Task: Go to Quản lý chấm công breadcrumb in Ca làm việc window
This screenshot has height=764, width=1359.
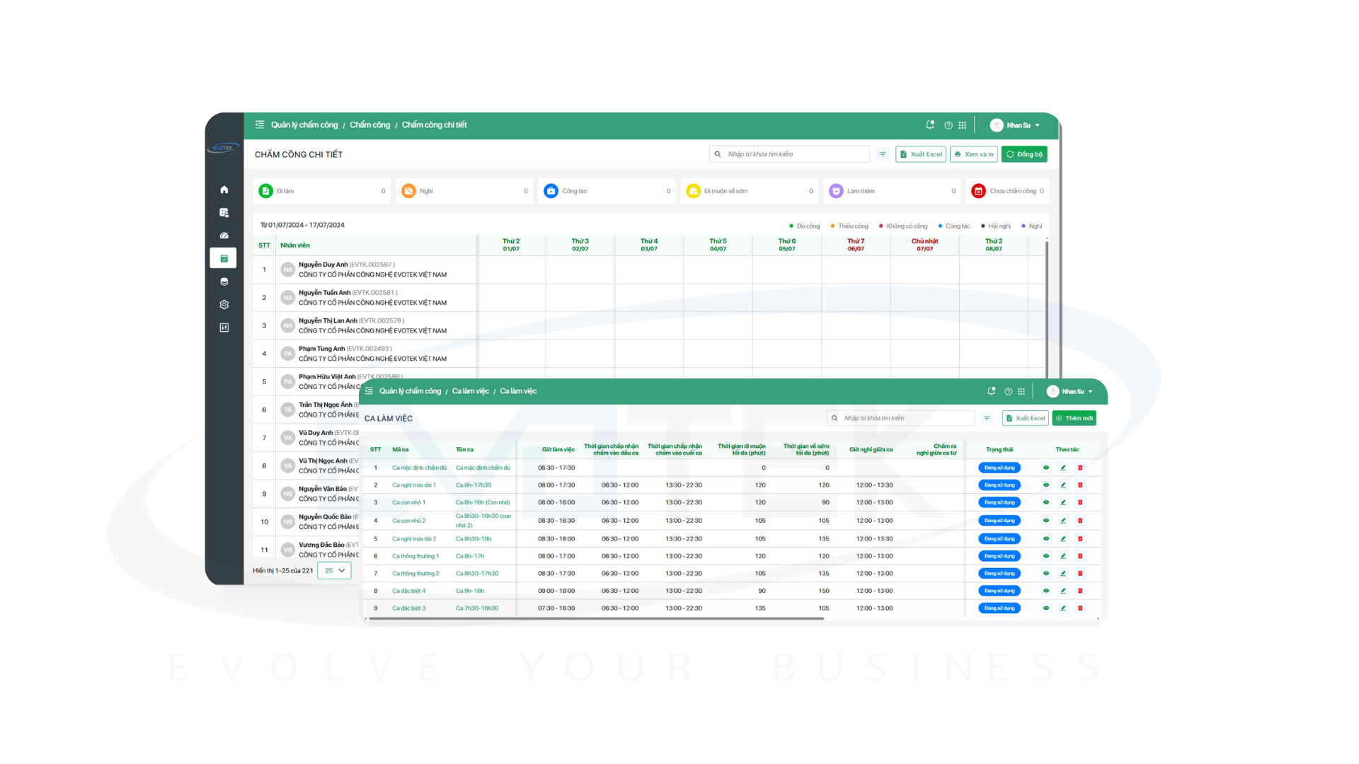Action: click(x=410, y=391)
